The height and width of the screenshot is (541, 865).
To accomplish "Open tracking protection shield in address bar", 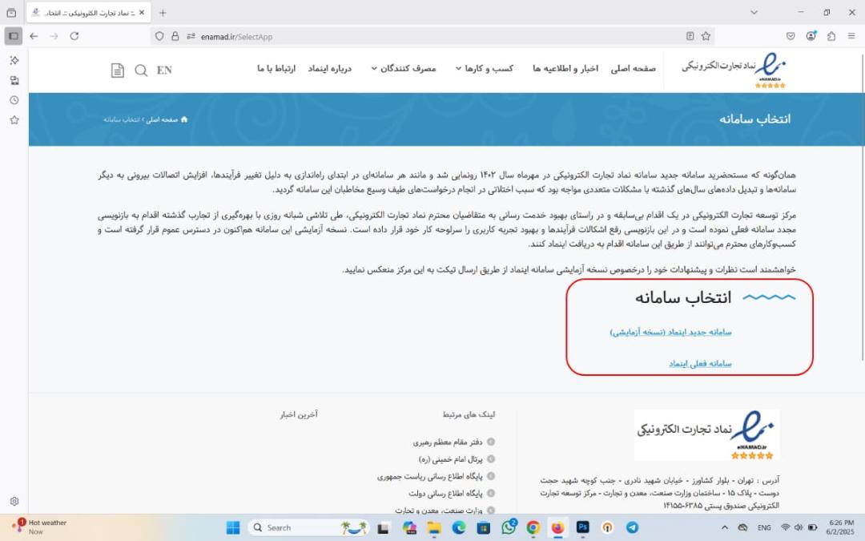I will tap(159, 36).
